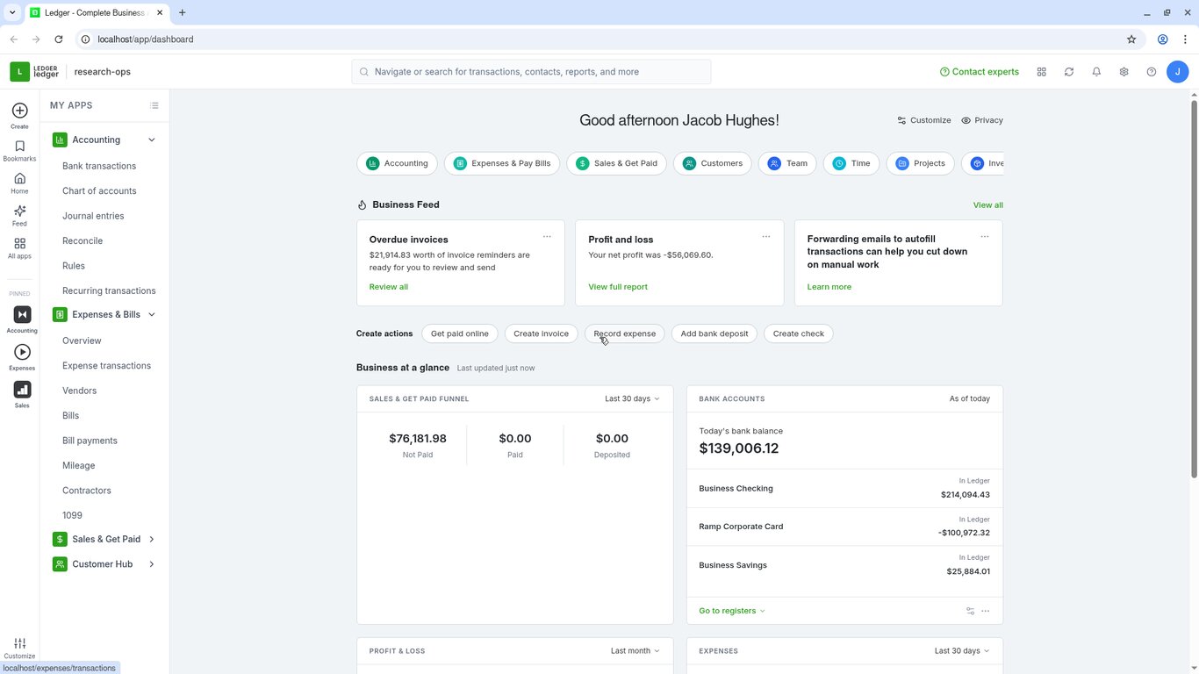Open Chart of accounts in sidebar
This screenshot has height=674, width=1199.
[99, 190]
